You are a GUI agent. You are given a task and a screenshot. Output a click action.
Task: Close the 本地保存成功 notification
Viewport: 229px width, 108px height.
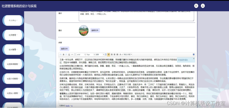point(194,58)
